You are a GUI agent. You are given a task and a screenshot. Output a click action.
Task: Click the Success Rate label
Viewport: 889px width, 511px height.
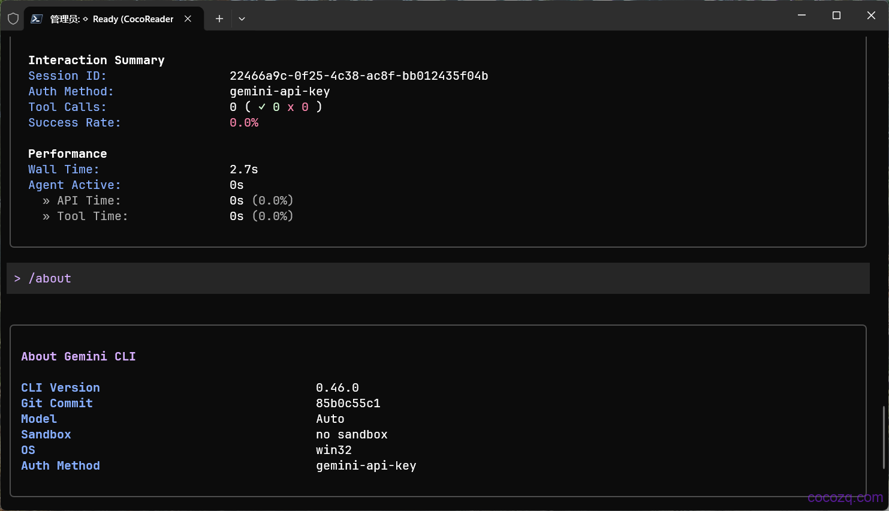[74, 122]
